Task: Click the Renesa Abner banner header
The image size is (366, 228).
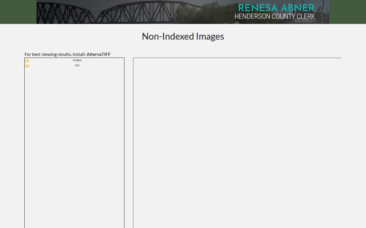Action: click(x=183, y=12)
